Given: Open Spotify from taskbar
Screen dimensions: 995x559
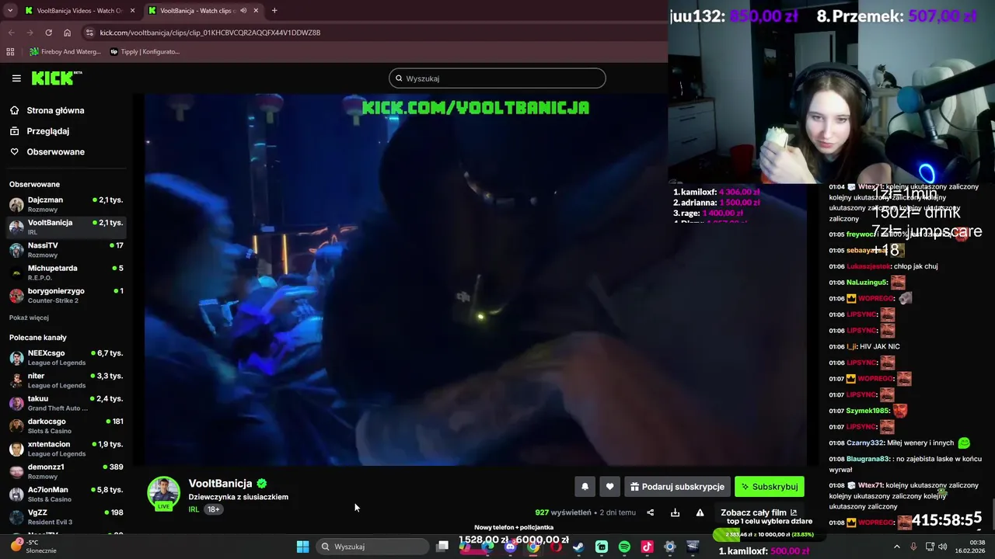Looking at the screenshot, I should click(x=624, y=547).
